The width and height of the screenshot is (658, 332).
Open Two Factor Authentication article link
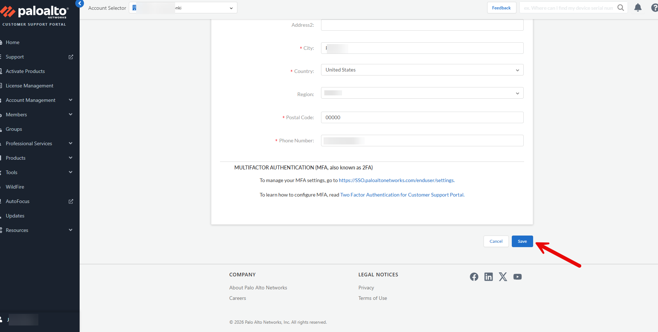coord(402,195)
